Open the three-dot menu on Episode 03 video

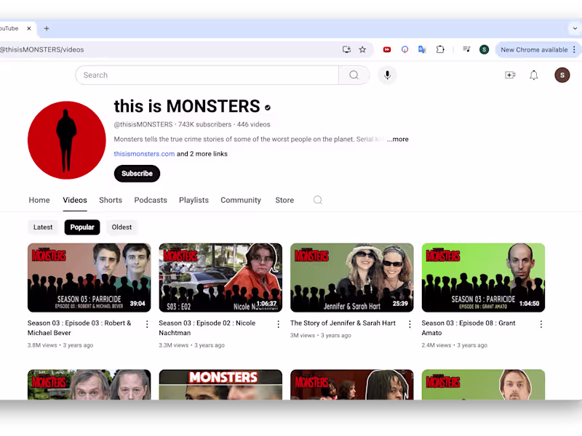coord(147,324)
